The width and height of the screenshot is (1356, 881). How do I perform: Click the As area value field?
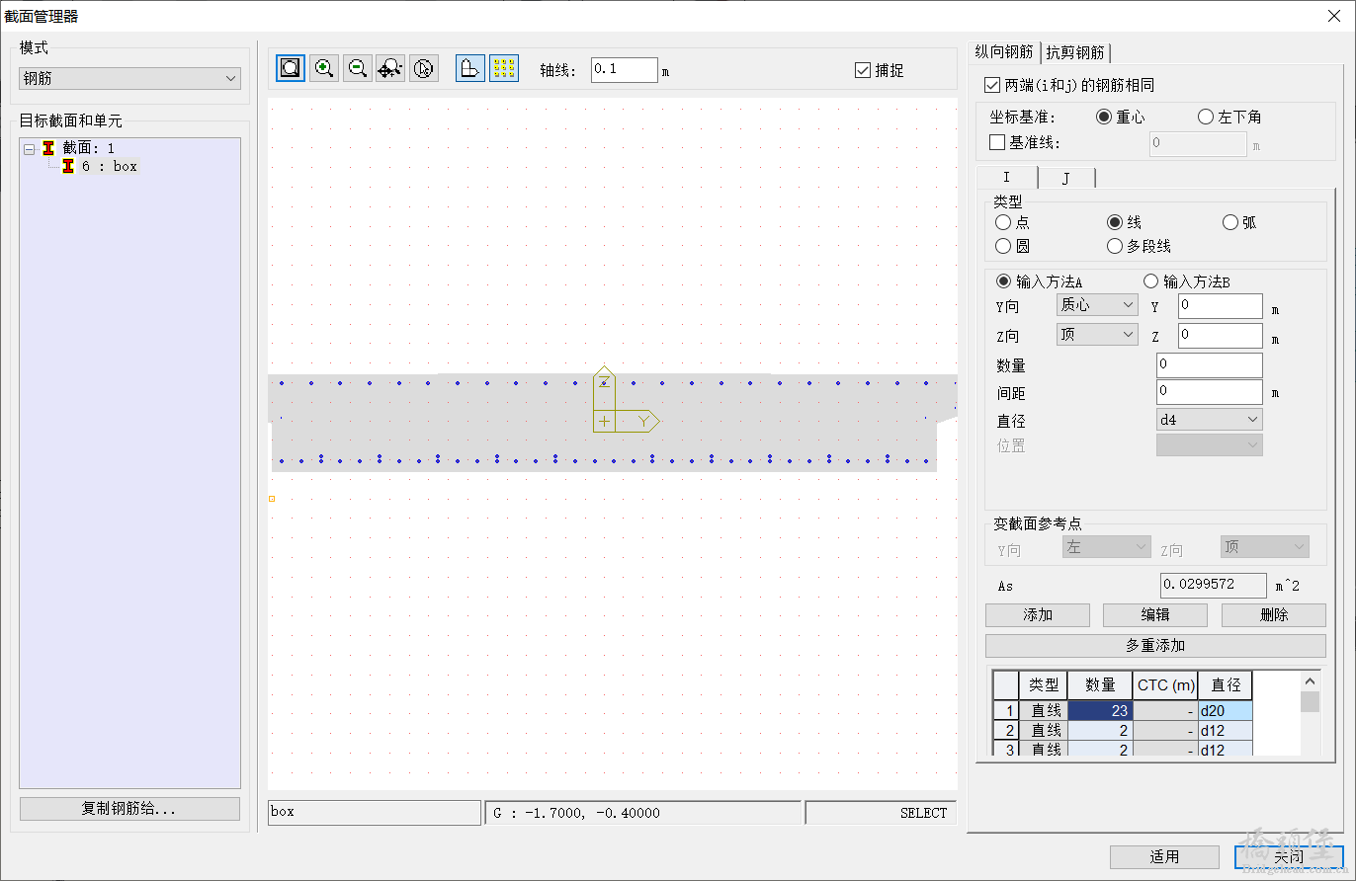pyautogui.click(x=1213, y=585)
